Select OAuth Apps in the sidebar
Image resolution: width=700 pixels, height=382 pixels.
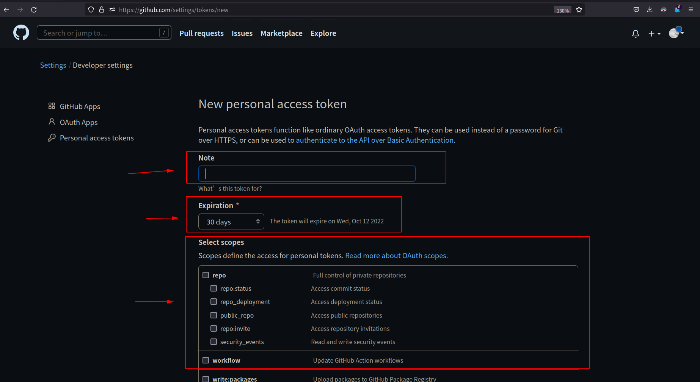coord(79,122)
